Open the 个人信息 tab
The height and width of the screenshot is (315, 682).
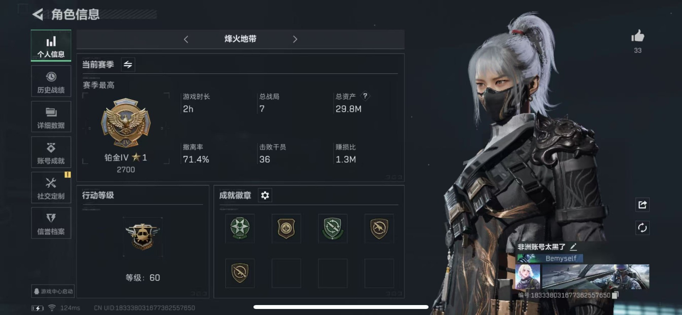(51, 46)
